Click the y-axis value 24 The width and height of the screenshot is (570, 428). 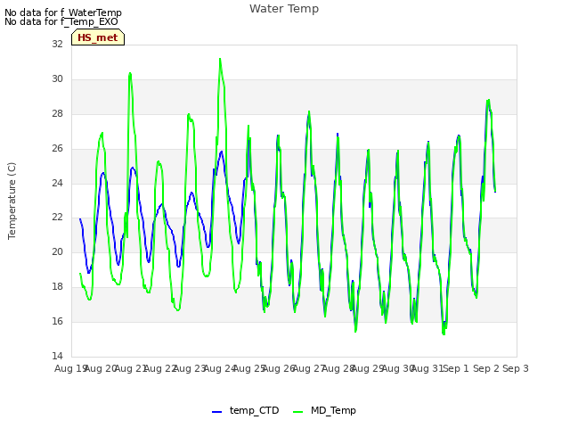pyautogui.click(x=57, y=183)
